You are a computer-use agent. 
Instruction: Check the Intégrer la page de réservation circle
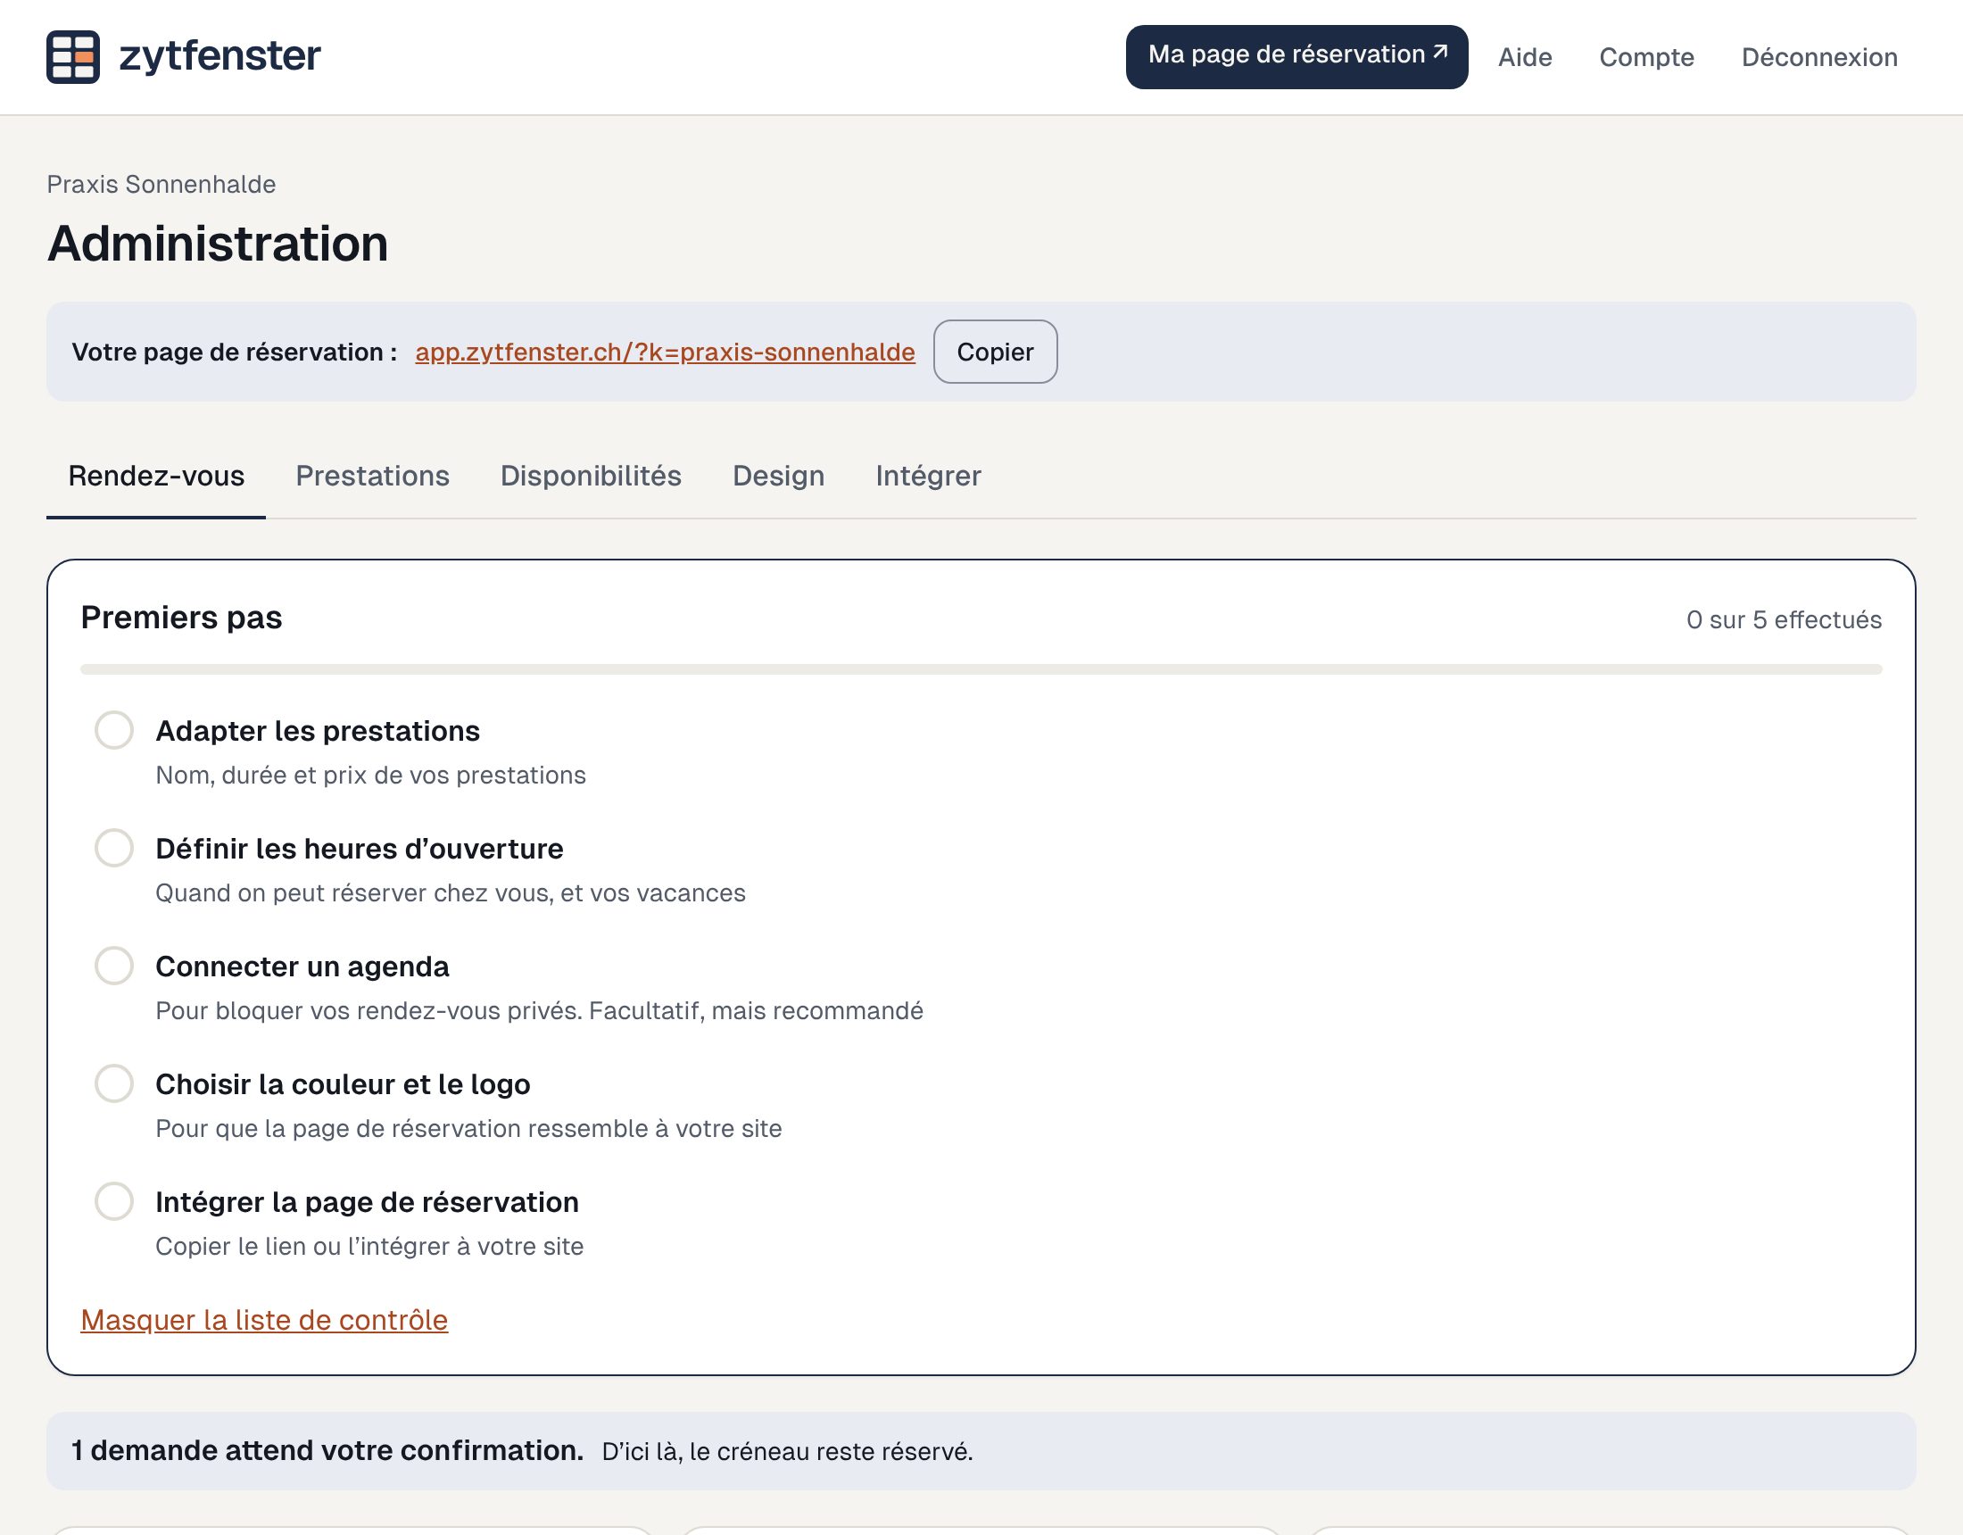coord(114,1201)
